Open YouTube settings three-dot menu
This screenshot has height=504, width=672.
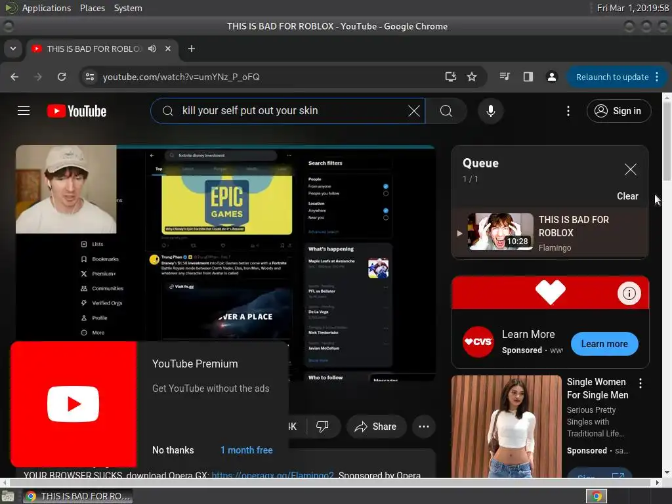[x=568, y=111]
